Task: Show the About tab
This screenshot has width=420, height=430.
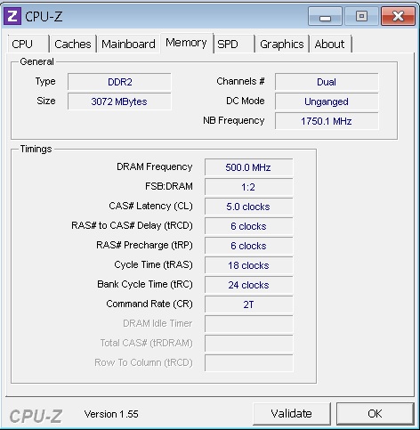Action: (330, 44)
